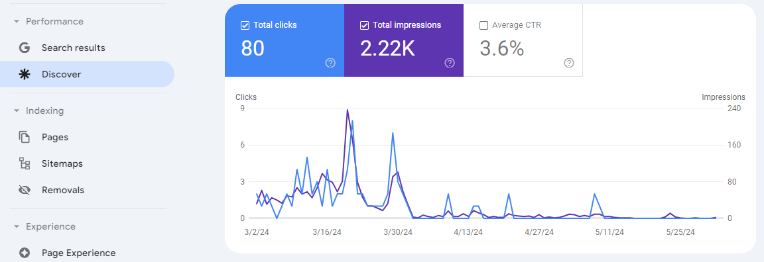Screen dimensions: 764x262
Task: Open the Sitemaps tree icon
Action: tap(25, 163)
